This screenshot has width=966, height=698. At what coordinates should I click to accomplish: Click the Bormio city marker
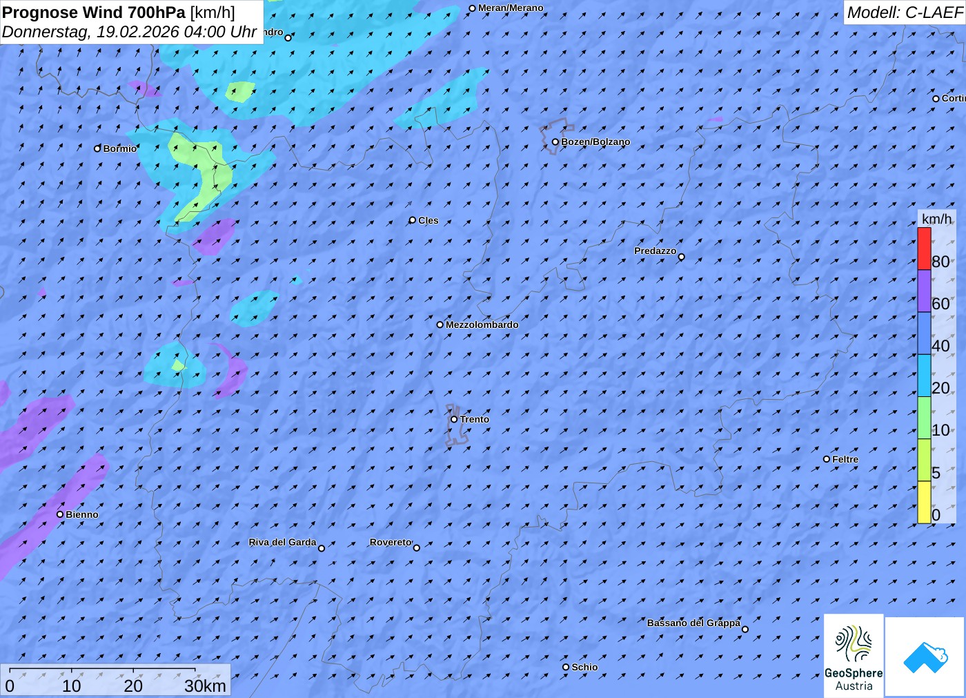pyautogui.click(x=97, y=148)
